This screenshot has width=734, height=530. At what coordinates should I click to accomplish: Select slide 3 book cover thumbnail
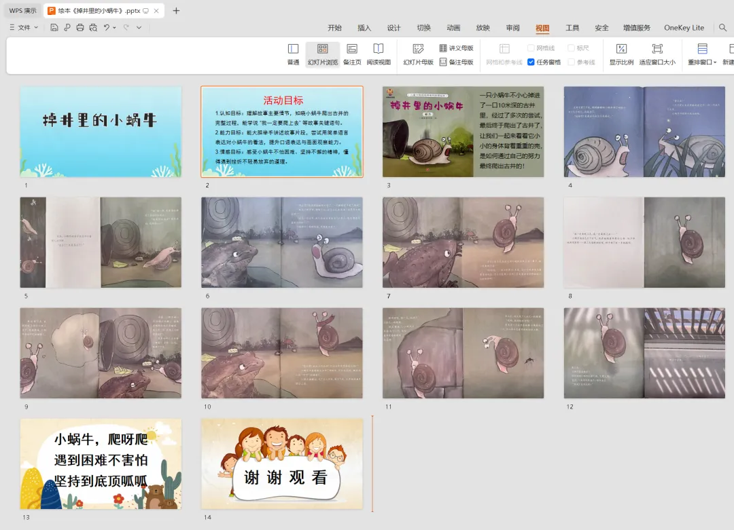(463, 132)
